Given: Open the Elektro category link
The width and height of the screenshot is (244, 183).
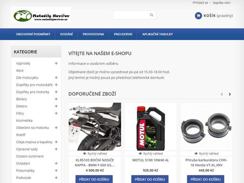Looking at the screenshot, I should (x=21, y=106).
